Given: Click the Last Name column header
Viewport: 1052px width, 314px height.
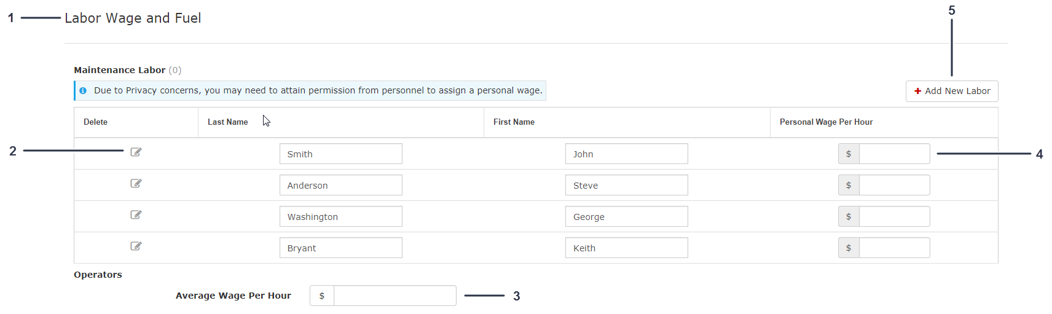Looking at the screenshot, I should coord(228,122).
